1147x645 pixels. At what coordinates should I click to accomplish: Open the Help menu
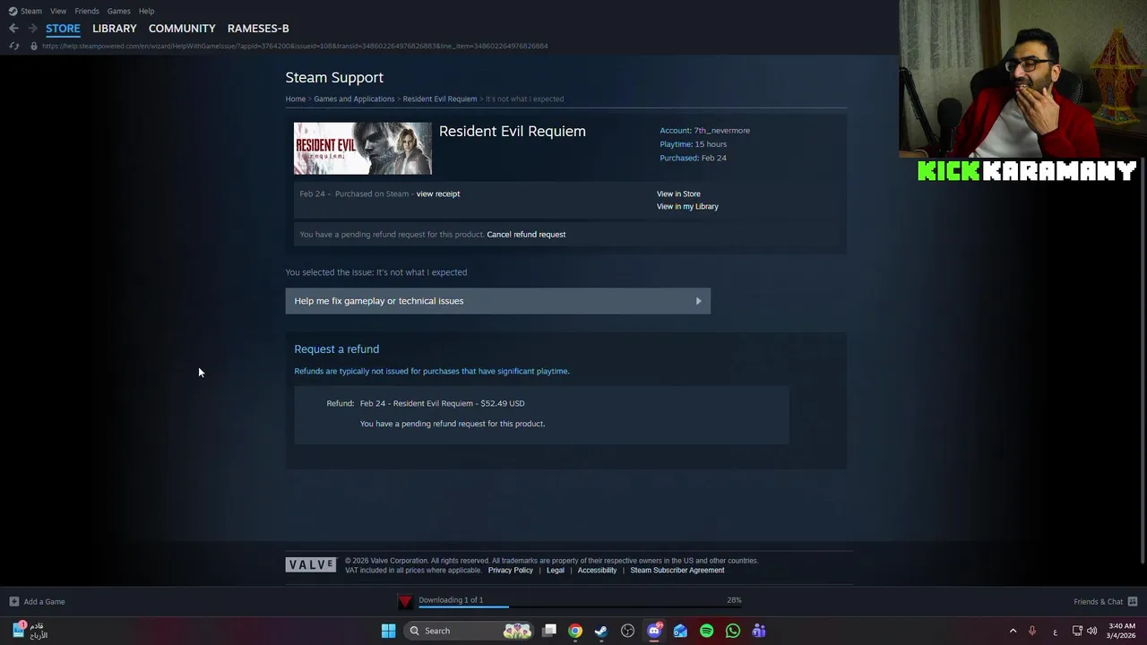146,11
